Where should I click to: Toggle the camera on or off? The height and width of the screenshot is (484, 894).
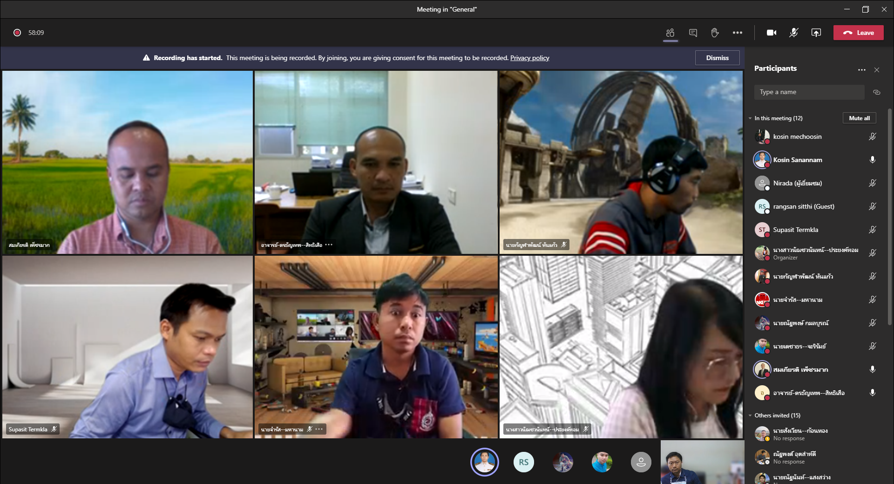(x=771, y=33)
